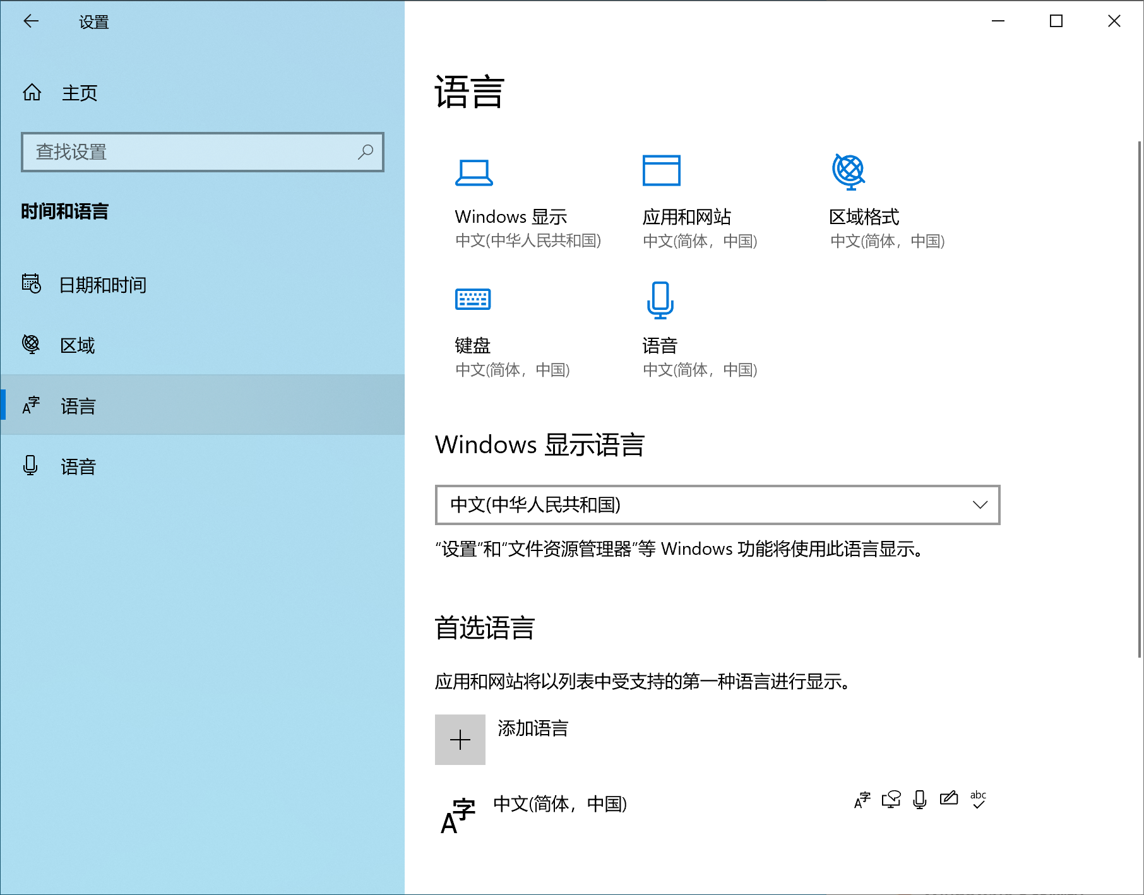Click the 语音 microphone icon in main panel
Image resolution: width=1144 pixels, height=895 pixels.
660,300
